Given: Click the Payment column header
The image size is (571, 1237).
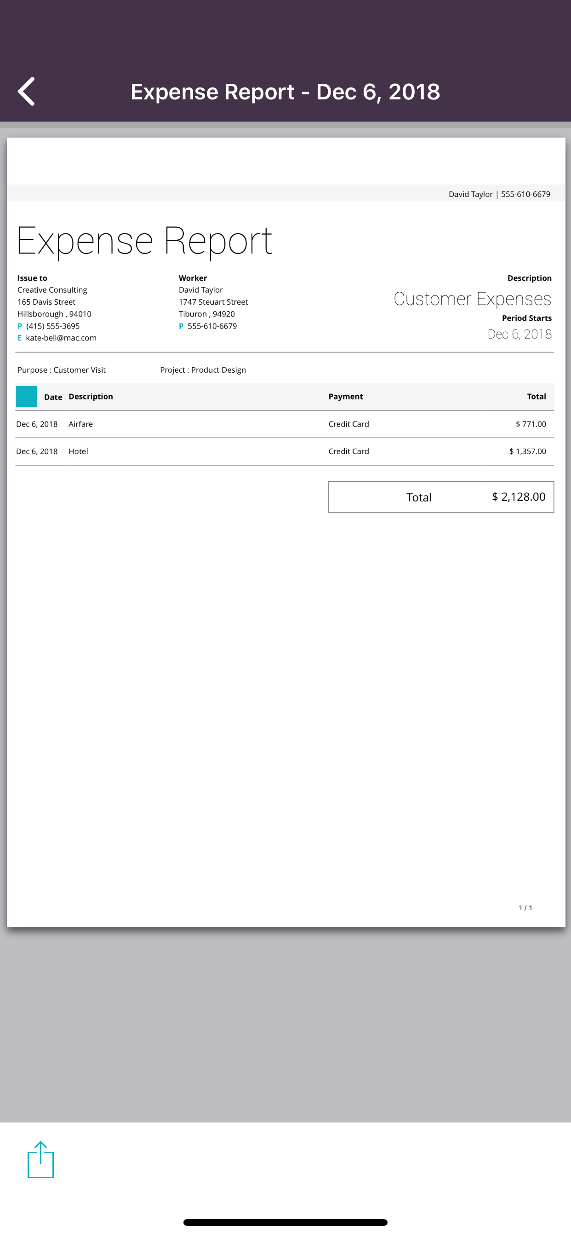Looking at the screenshot, I should pos(345,397).
